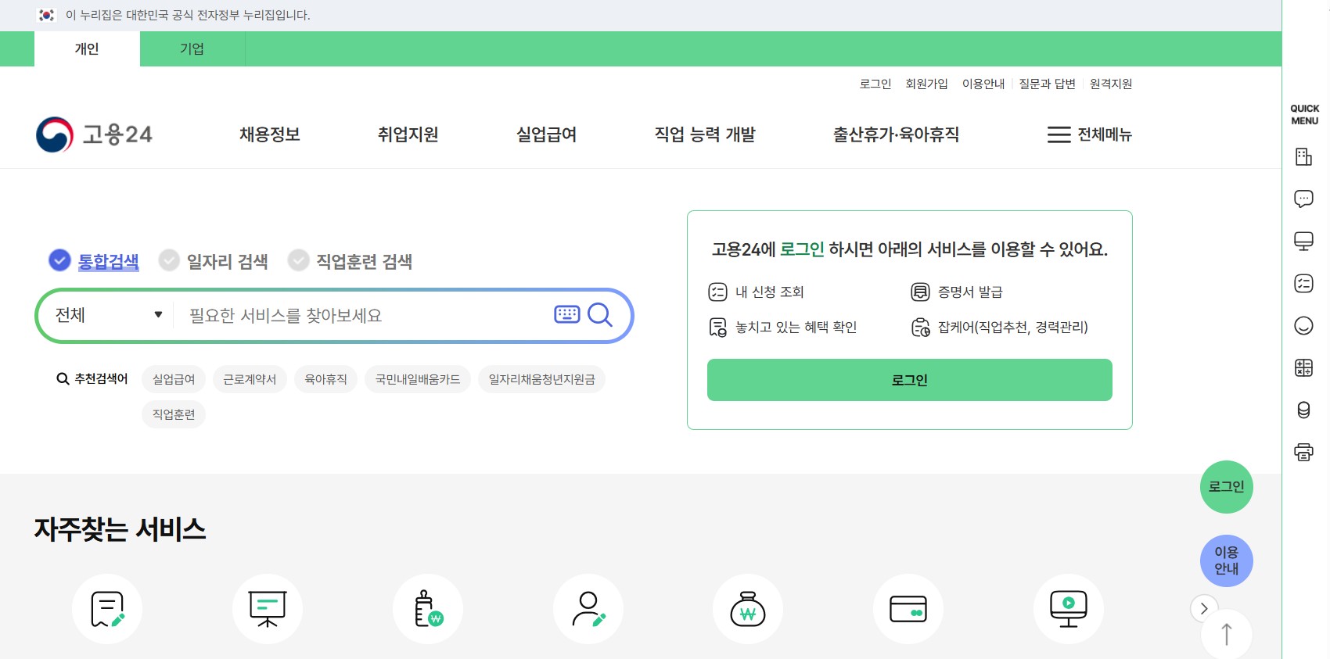The height and width of the screenshot is (659, 1330).
Task: Open the money bag service icon
Action: click(748, 609)
